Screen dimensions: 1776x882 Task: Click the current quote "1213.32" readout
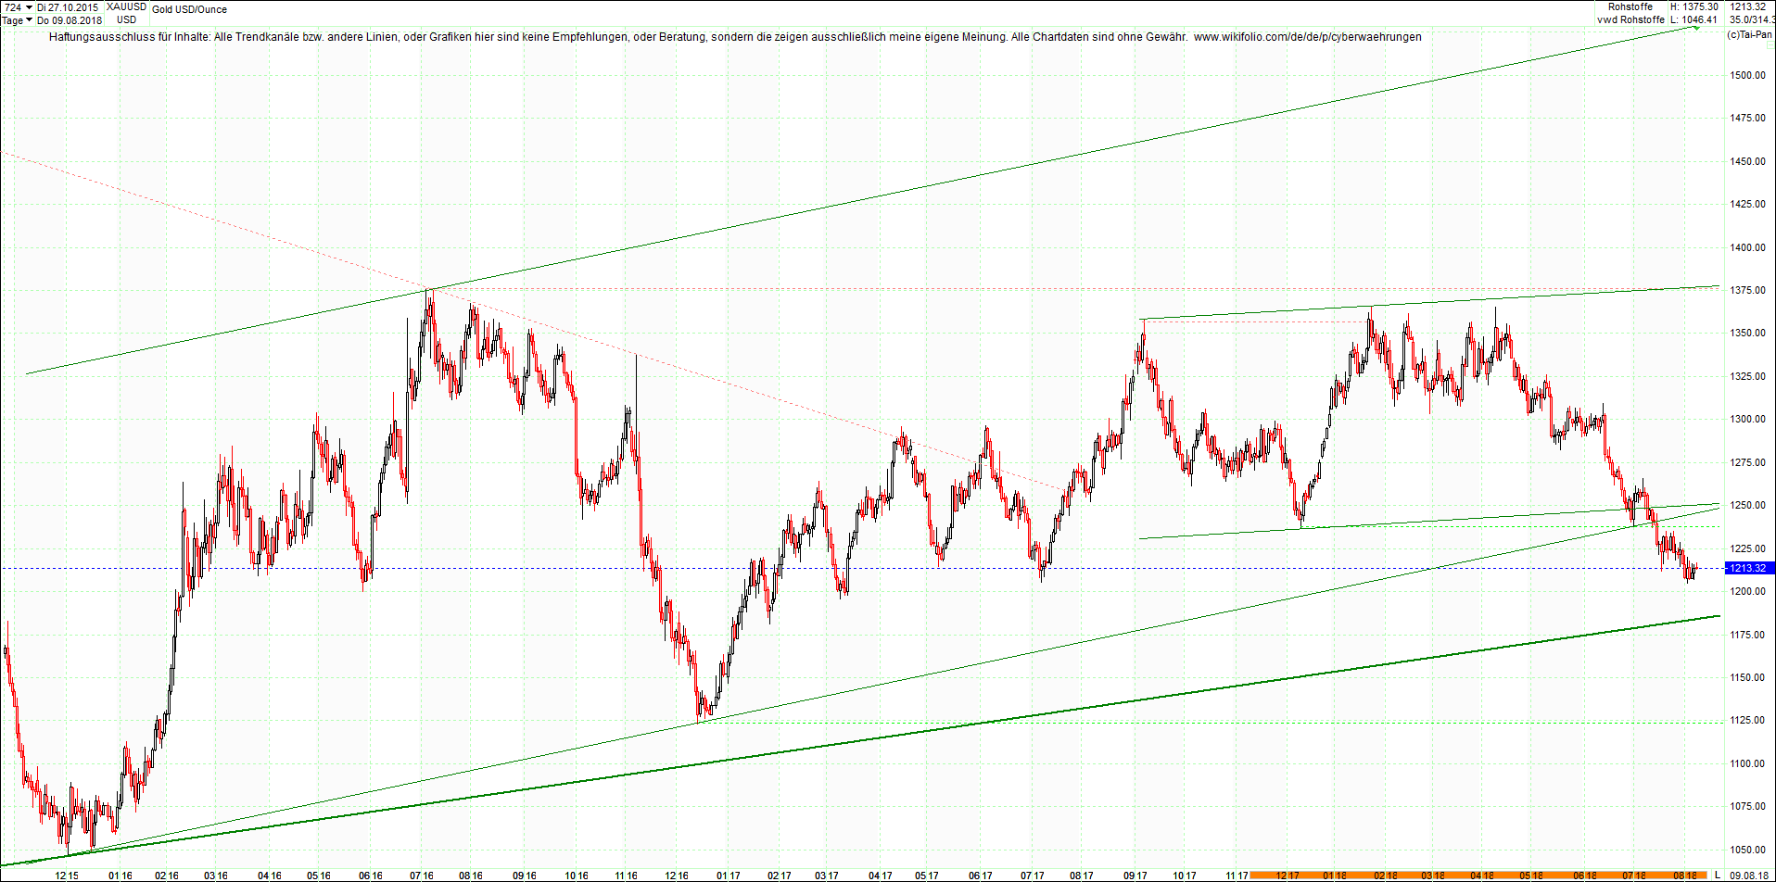[x=1747, y=6]
